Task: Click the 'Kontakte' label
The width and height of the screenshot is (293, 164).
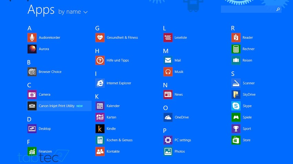Action: (x=113, y=151)
